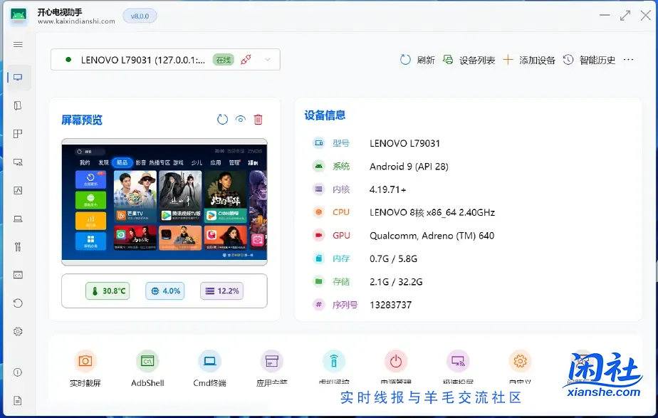Switch to the chart monitor sidebar tab

(x=18, y=190)
